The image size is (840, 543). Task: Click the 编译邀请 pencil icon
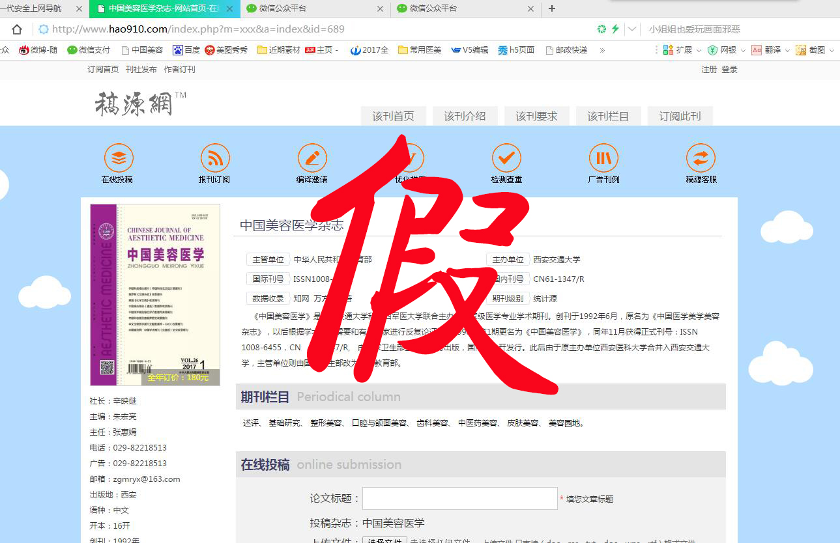(x=312, y=158)
